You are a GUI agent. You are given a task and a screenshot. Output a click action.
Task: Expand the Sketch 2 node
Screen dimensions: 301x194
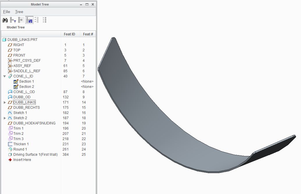[x=5, y=118]
